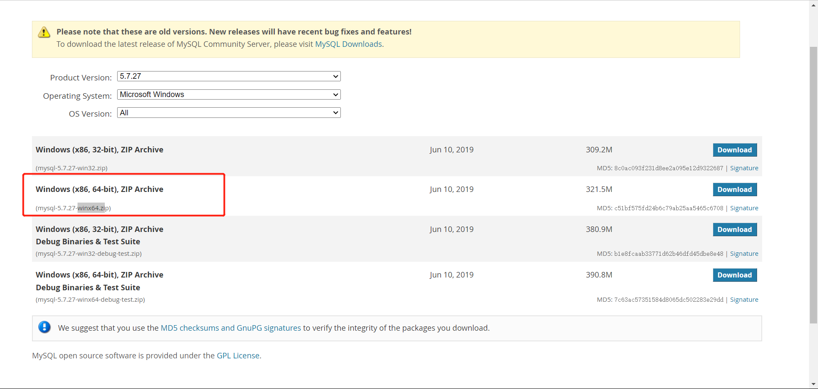The width and height of the screenshot is (818, 389).
Task: Open the OS Version dropdown set to All
Action: (x=229, y=113)
